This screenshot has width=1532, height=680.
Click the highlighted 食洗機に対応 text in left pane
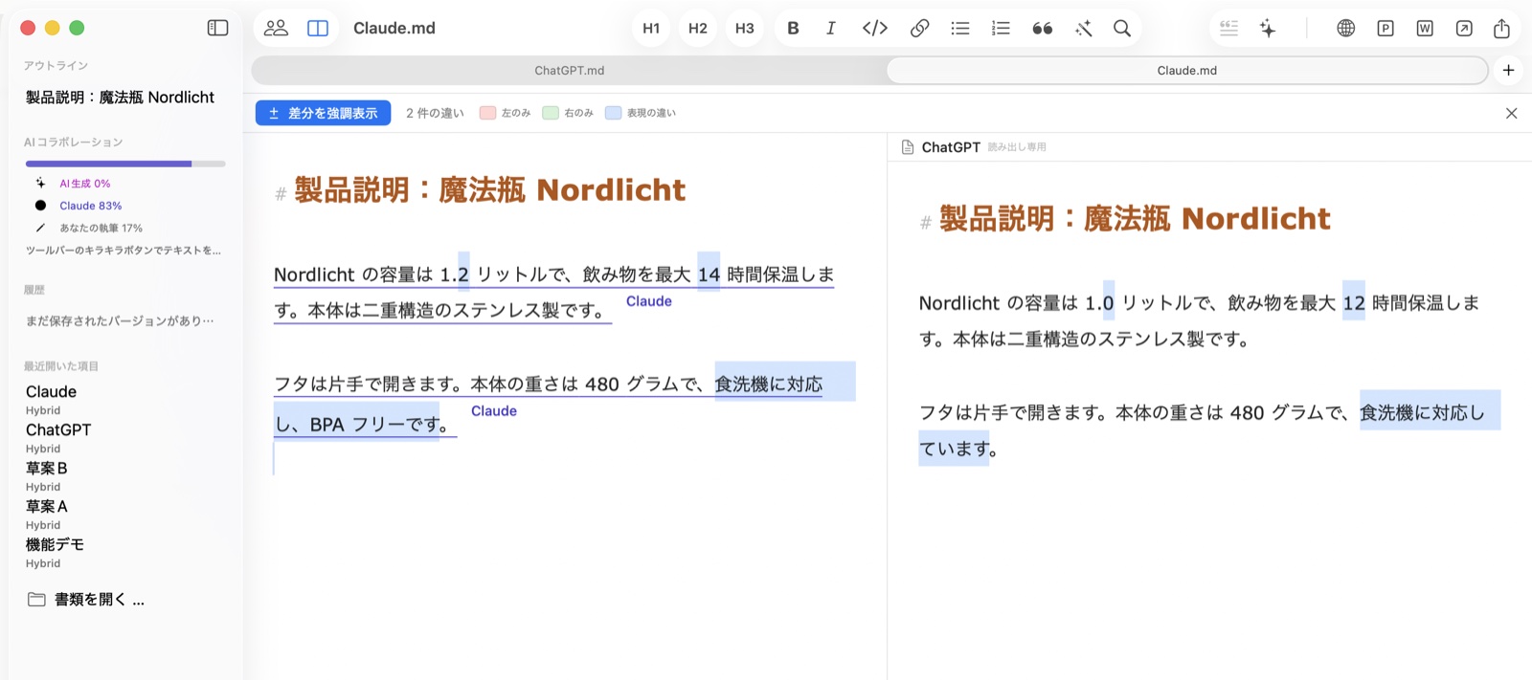click(x=769, y=384)
